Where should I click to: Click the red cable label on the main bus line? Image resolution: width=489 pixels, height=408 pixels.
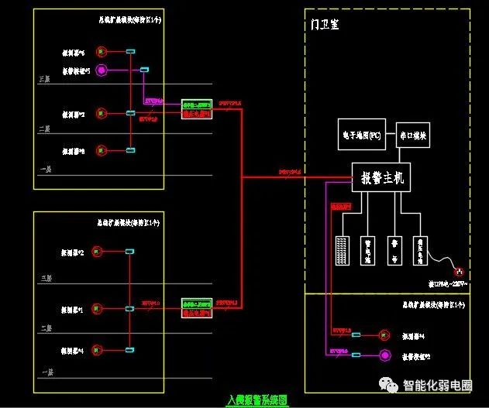[290, 172]
